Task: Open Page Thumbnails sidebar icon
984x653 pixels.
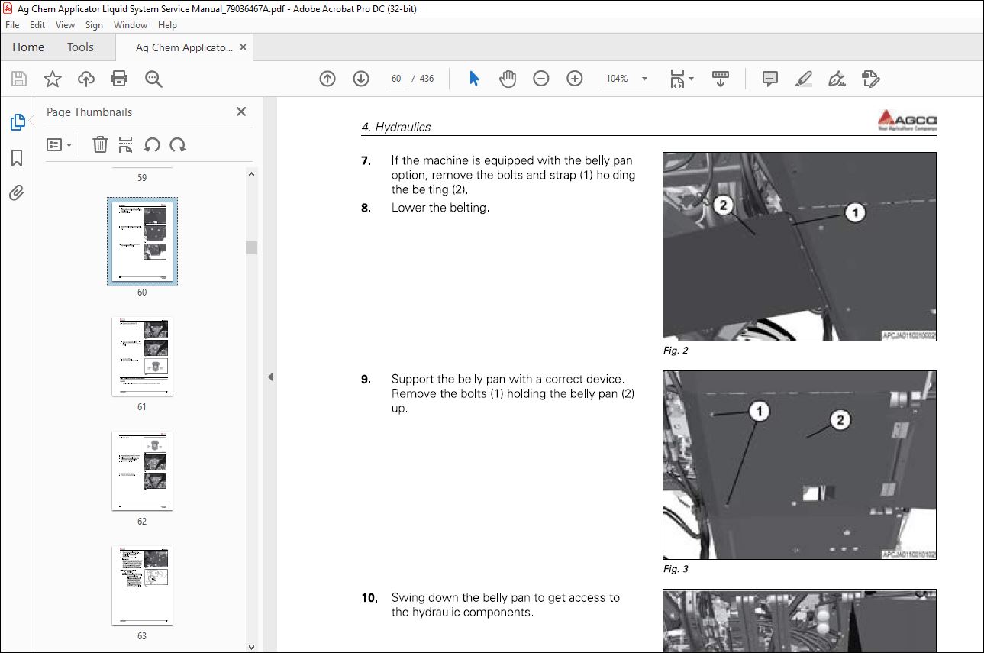Action: pyautogui.click(x=17, y=122)
